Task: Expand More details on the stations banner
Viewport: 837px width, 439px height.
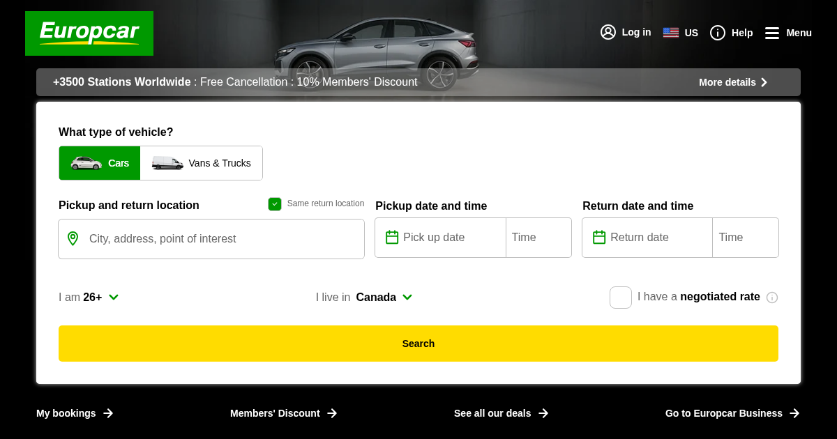Action: point(733,82)
